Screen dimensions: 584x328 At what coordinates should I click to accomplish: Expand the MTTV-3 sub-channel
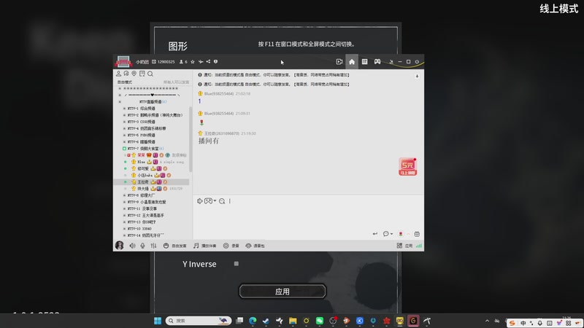[x=124, y=122]
